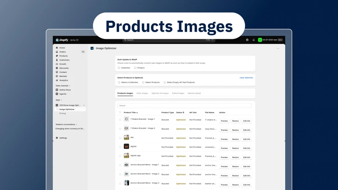Open Settings in sidebar
338x190 pixels.
pos(63,138)
